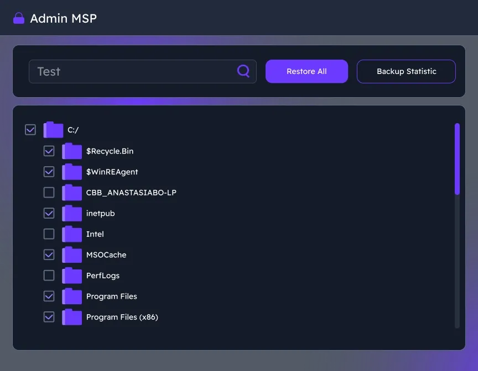Uncheck the $Recycle.Bin checkbox
Image resolution: width=478 pixels, height=371 pixels.
(49, 151)
